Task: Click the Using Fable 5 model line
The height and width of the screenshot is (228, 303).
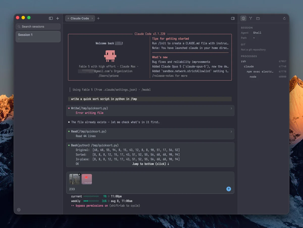Action: 112,90
